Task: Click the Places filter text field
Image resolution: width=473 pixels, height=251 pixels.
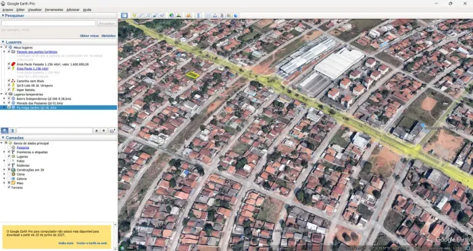Action: click(55, 130)
